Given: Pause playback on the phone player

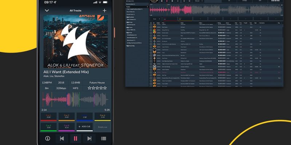Looking at the screenshot, I should pos(76,138).
